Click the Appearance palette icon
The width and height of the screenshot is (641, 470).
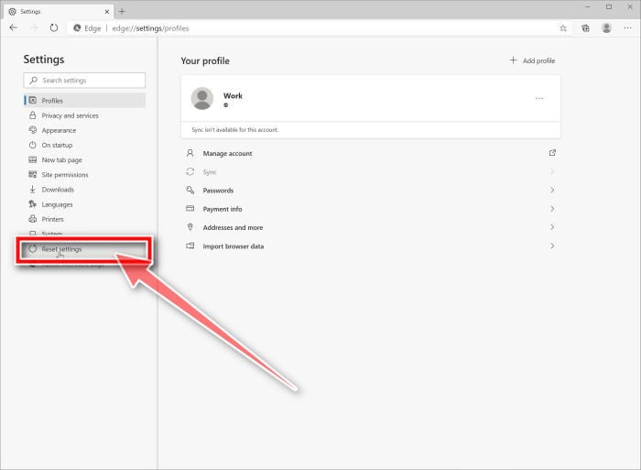click(33, 130)
